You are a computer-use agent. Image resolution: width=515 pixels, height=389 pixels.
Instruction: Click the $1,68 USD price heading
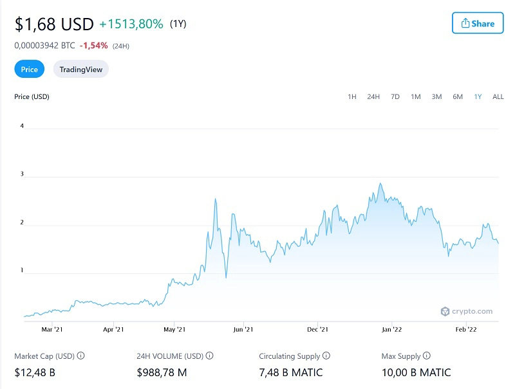tap(54, 24)
